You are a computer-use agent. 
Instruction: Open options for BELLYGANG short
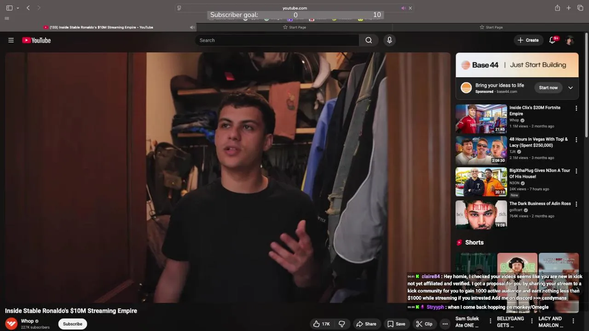coord(532,321)
